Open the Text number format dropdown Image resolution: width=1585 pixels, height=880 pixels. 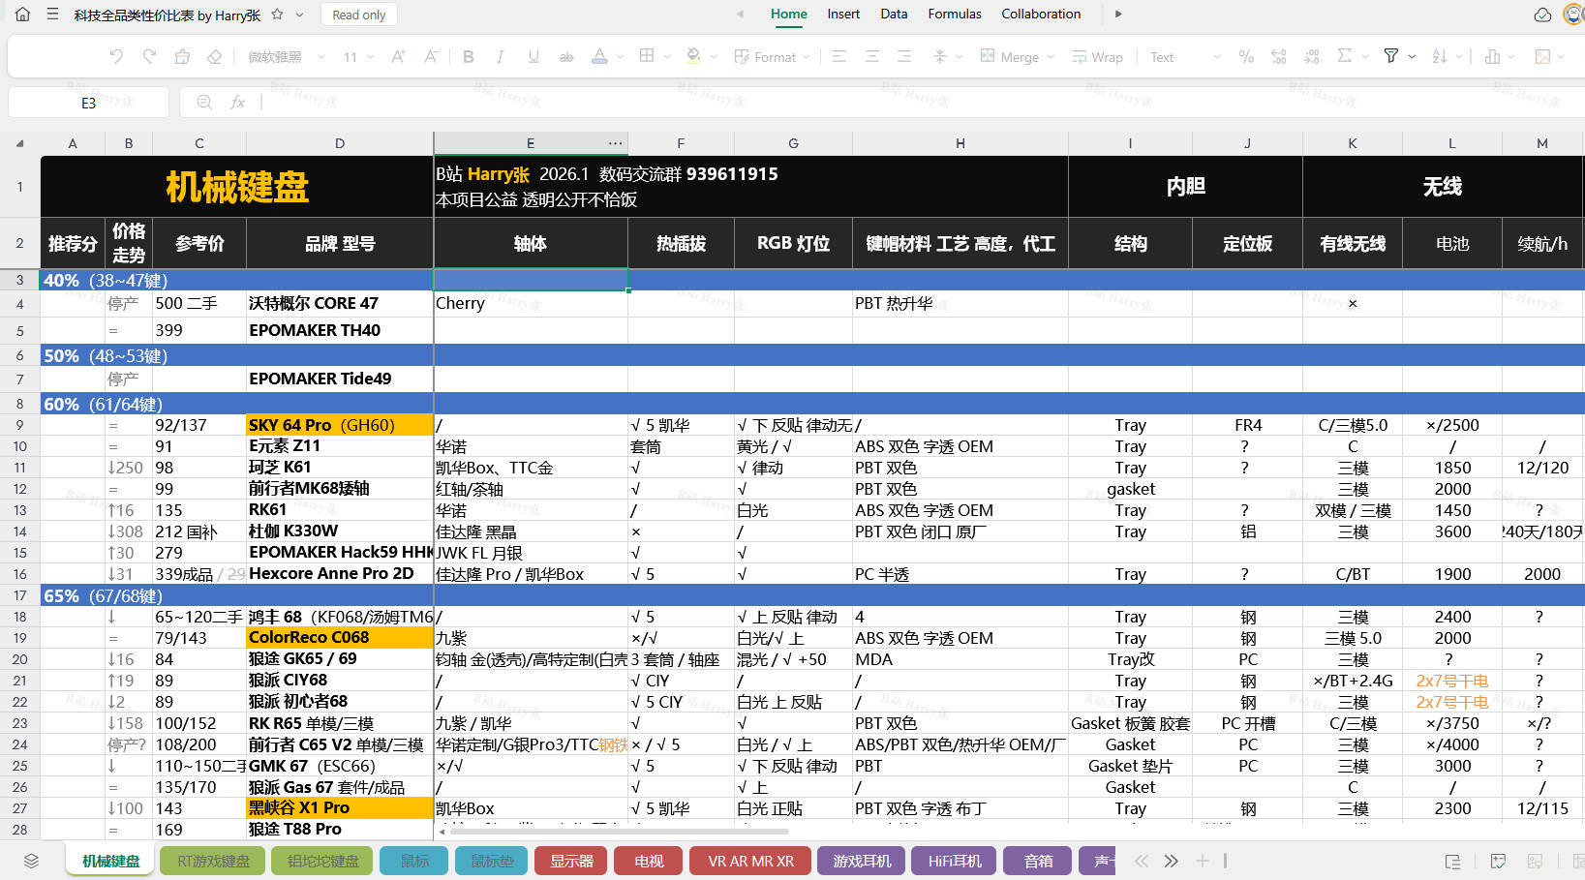coord(1185,57)
